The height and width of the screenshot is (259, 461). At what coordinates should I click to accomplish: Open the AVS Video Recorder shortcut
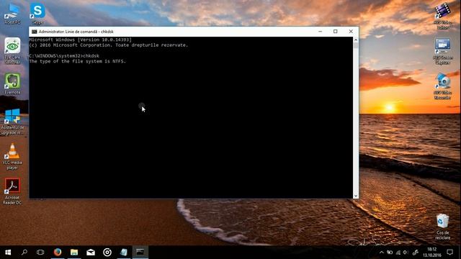(x=442, y=86)
